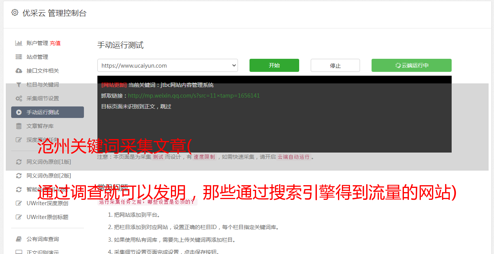This screenshot has height=254, width=494.
Task: Go to 接口文件相关 section
Action: [43, 71]
